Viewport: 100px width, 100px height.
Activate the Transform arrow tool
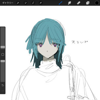41,3
